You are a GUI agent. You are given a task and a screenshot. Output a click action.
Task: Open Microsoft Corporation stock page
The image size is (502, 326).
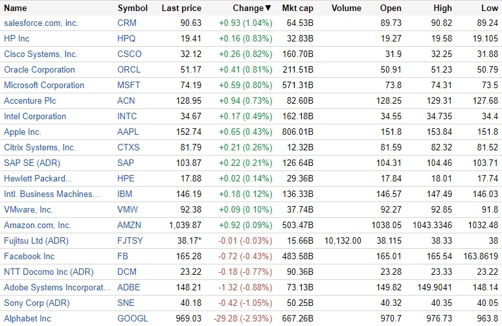44,86
